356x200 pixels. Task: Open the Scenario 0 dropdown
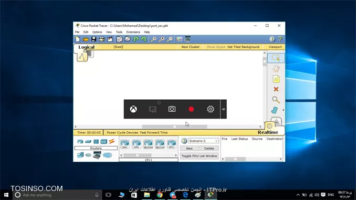(x=203, y=141)
